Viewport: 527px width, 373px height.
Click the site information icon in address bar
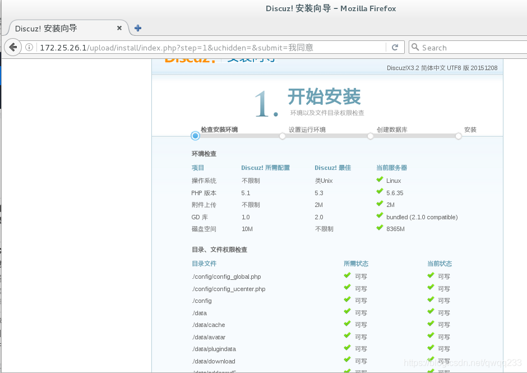(x=29, y=48)
